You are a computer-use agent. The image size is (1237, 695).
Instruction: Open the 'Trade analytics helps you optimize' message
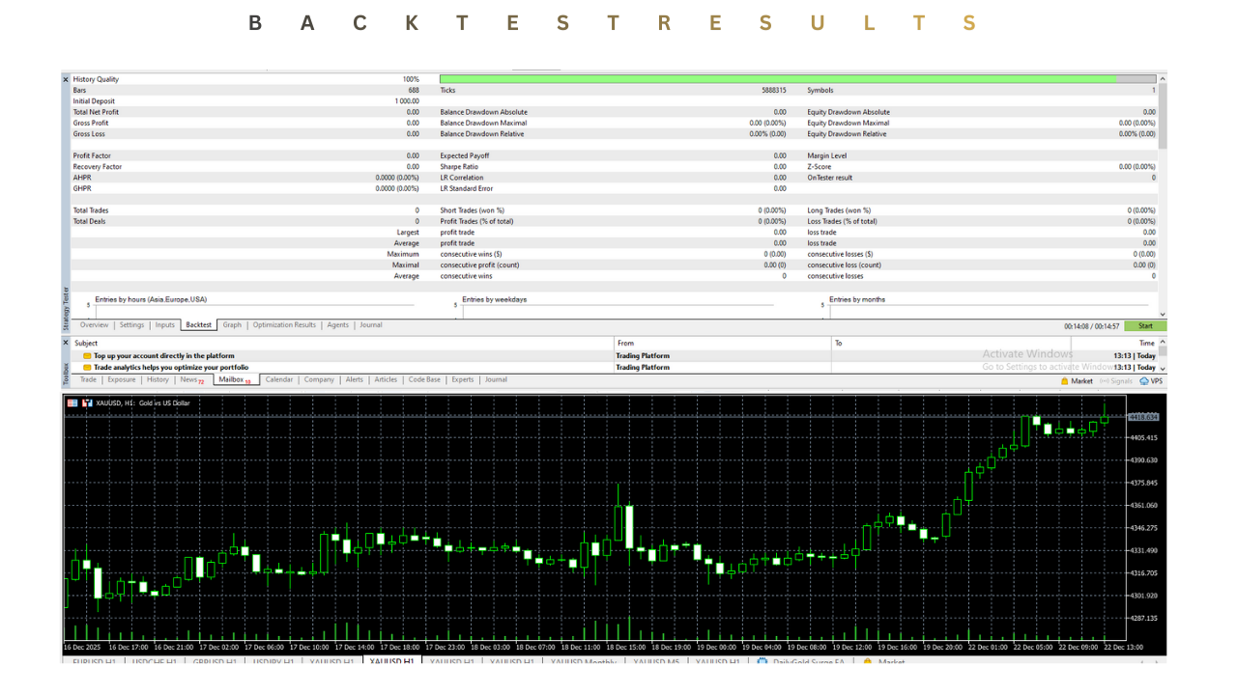point(170,368)
